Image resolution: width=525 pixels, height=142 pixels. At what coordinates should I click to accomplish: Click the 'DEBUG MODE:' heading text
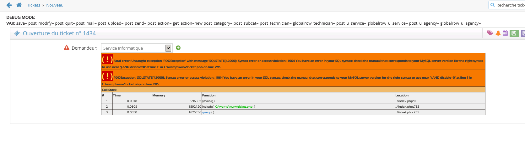point(21,17)
